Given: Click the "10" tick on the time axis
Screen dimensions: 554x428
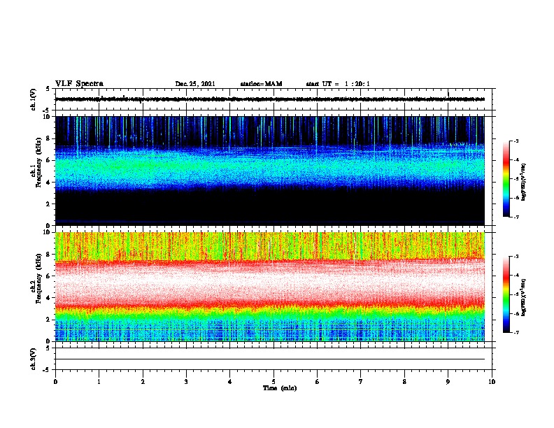Looking at the screenshot, I should click(492, 382).
